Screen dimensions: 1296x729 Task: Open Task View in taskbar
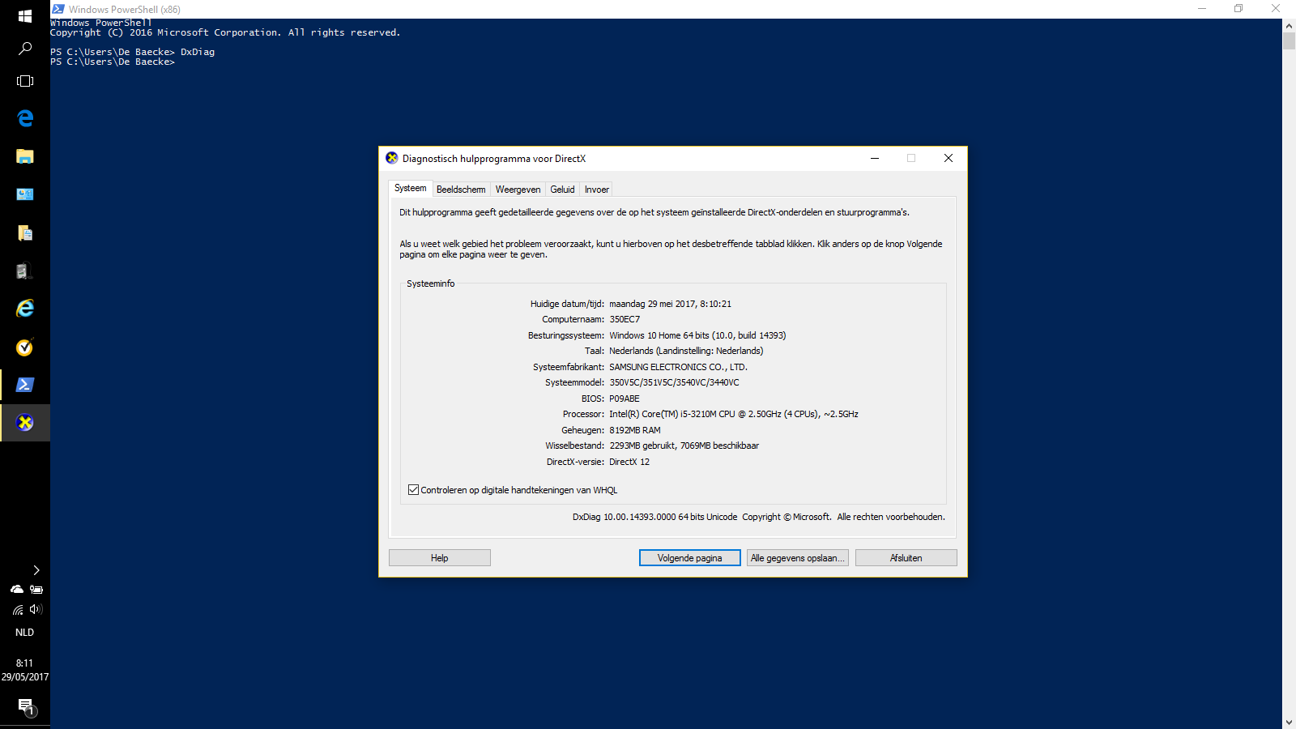coord(25,81)
